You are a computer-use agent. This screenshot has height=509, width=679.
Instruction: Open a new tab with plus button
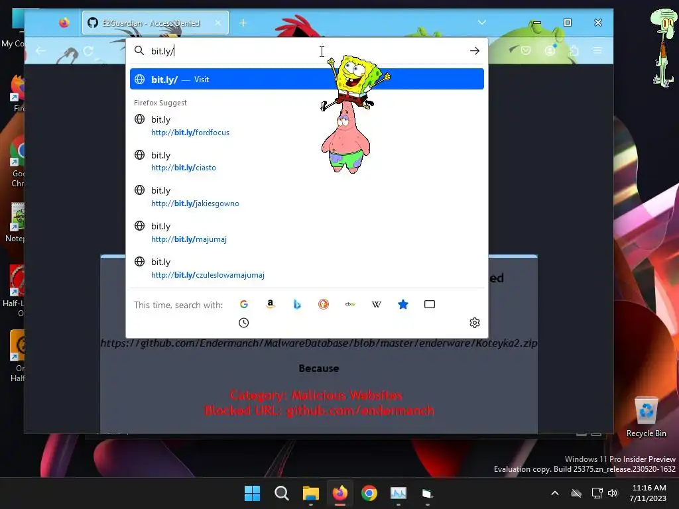243,23
